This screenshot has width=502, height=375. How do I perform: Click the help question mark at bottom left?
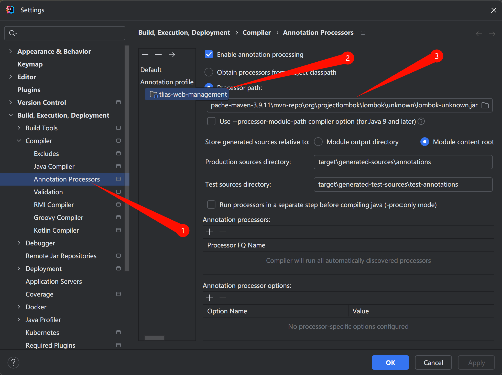coord(13,362)
